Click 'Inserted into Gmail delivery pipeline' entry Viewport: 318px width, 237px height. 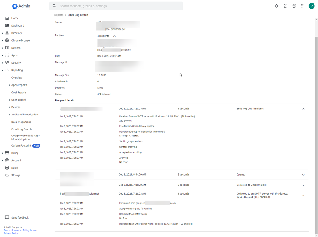(137, 126)
